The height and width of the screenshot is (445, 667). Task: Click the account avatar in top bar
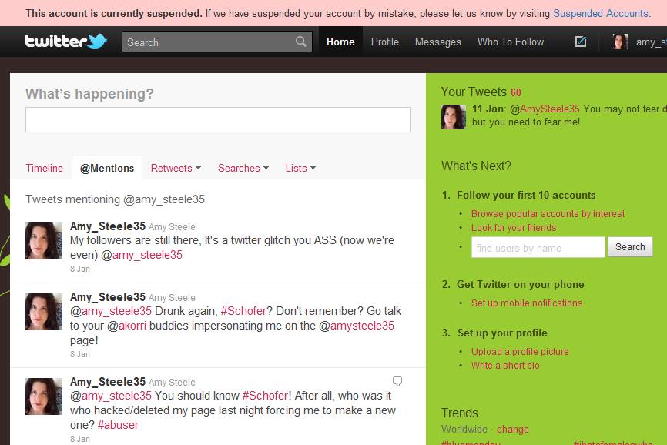(620, 42)
